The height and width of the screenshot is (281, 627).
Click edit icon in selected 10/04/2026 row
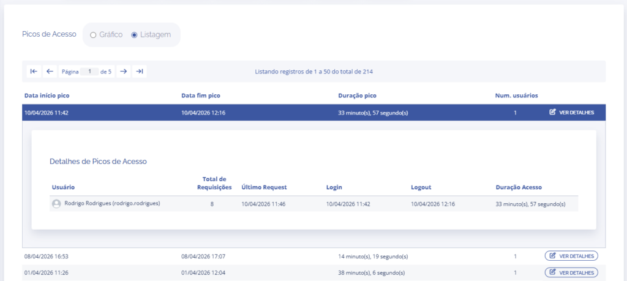(552, 113)
